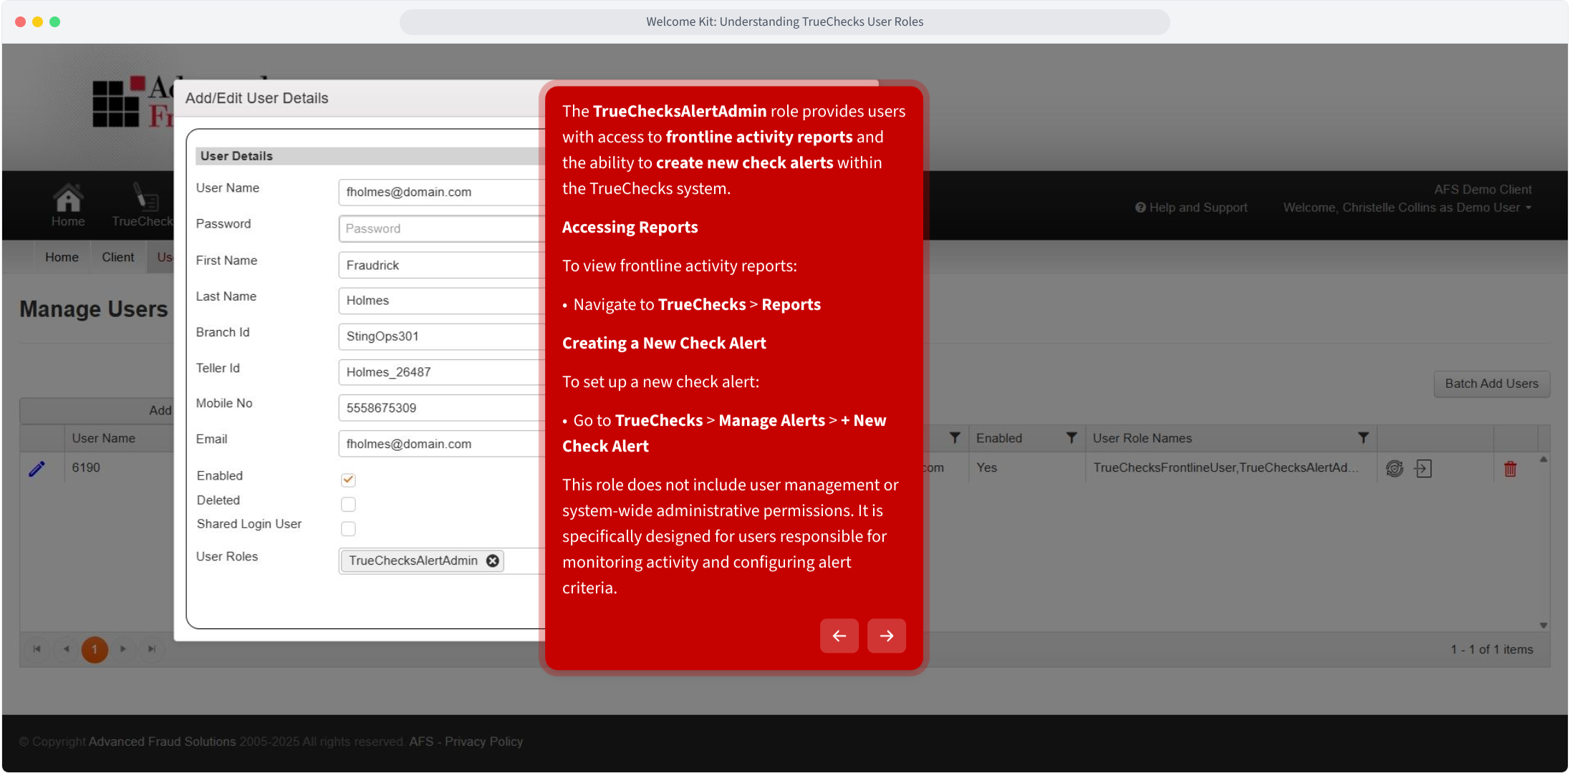The width and height of the screenshot is (1570, 773).
Task: Click the circular shield reset icon in row 6190
Action: (x=1395, y=469)
